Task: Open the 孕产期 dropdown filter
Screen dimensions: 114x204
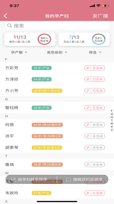Action: pos(19,53)
